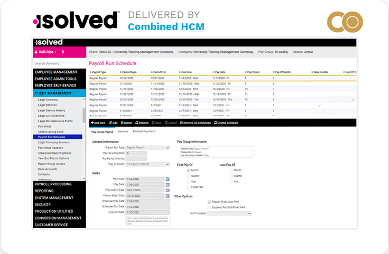
Task: Toggle First Pay Of Quarter checkbox
Action: (189, 176)
